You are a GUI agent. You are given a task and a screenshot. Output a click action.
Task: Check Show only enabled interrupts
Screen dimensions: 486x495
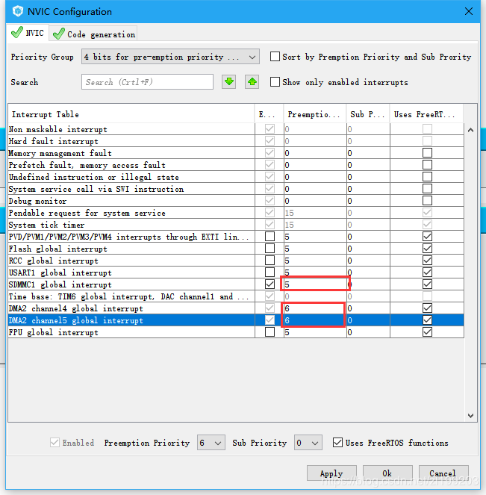click(x=275, y=82)
